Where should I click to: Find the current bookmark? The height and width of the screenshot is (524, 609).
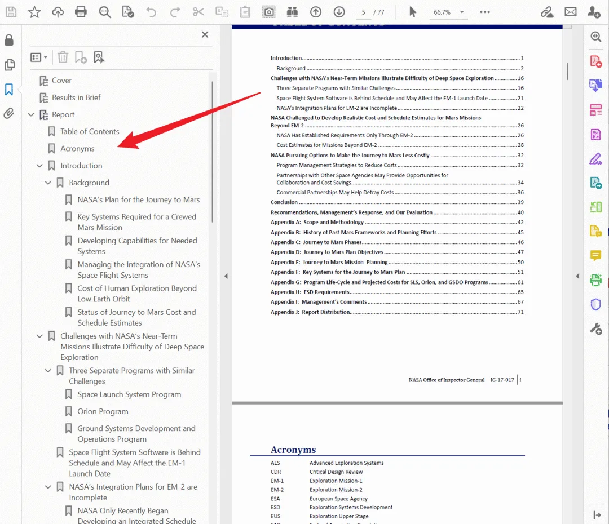99,57
